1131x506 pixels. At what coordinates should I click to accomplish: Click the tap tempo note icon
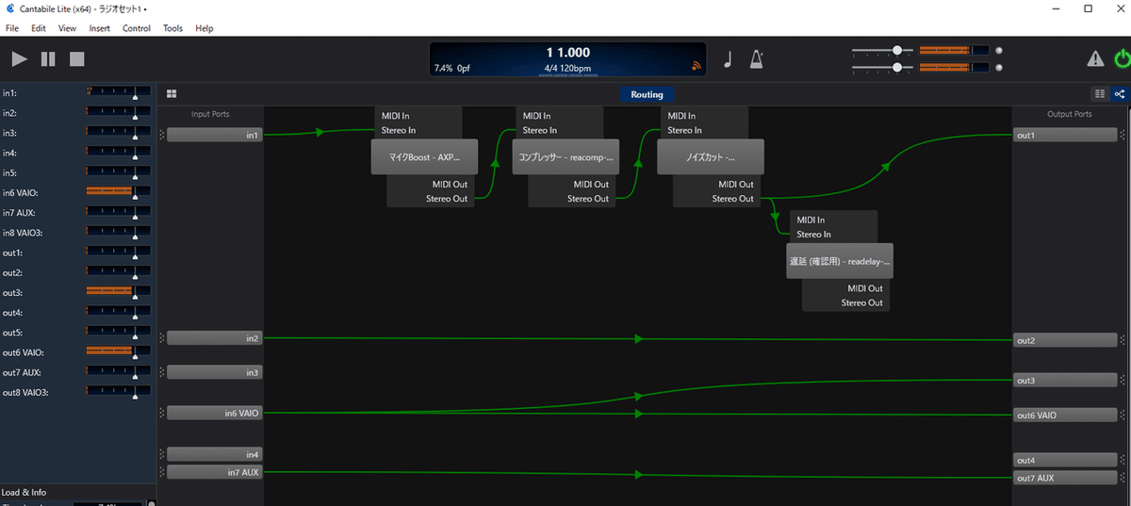click(728, 59)
